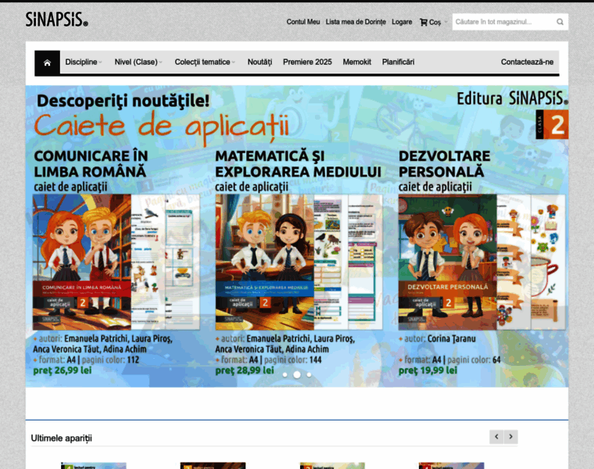Go to the next item in Ultimele apariții
The width and height of the screenshot is (594, 469).
(510, 437)
